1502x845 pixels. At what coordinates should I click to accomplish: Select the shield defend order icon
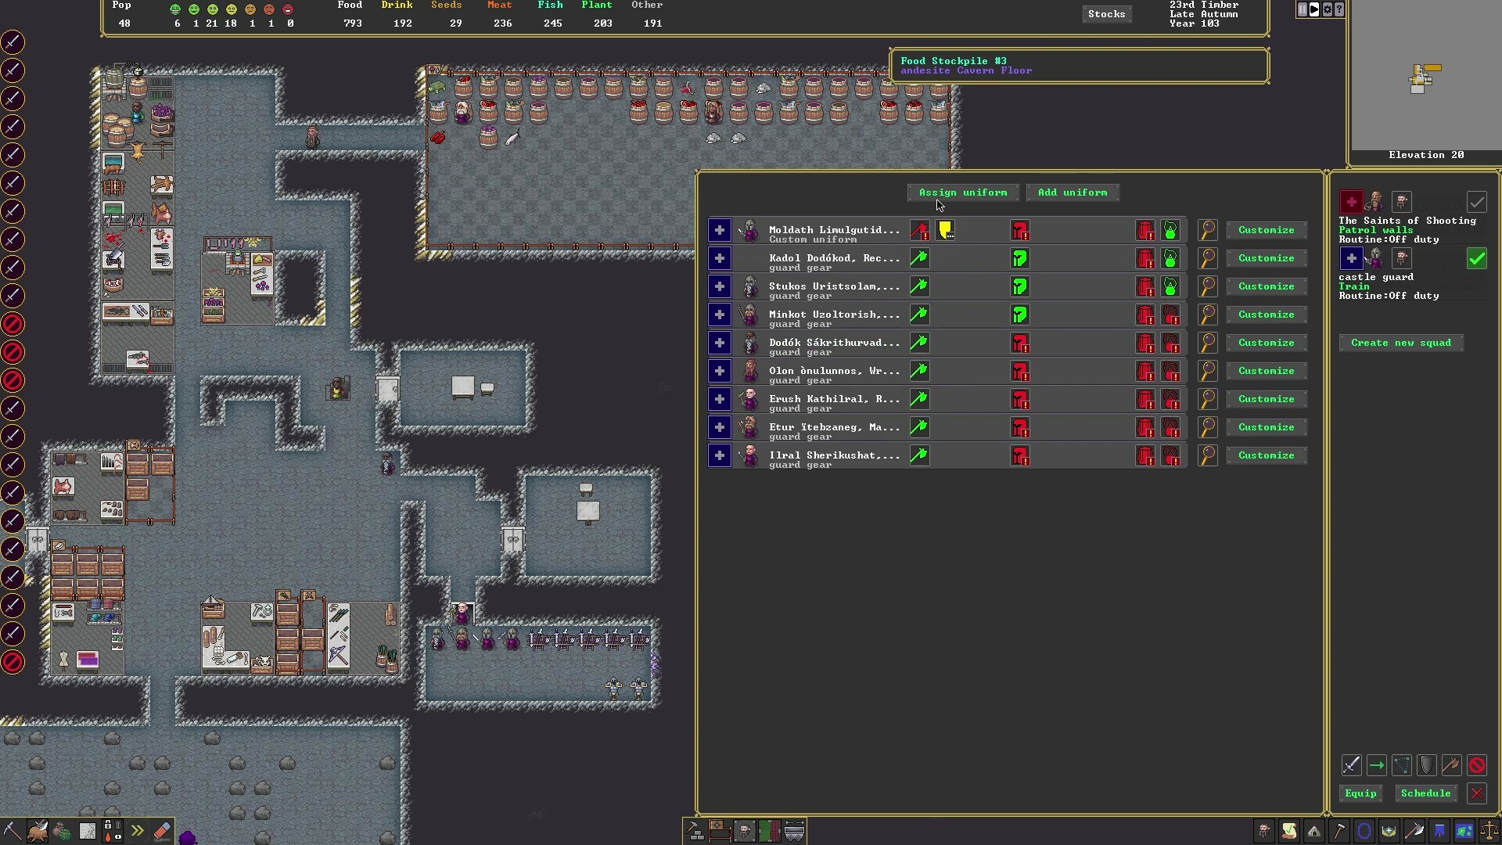[x=1426, y=765]
